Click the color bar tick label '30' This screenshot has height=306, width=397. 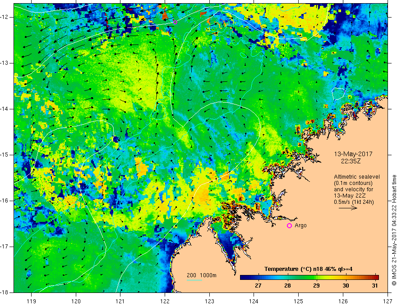(346, 286)
